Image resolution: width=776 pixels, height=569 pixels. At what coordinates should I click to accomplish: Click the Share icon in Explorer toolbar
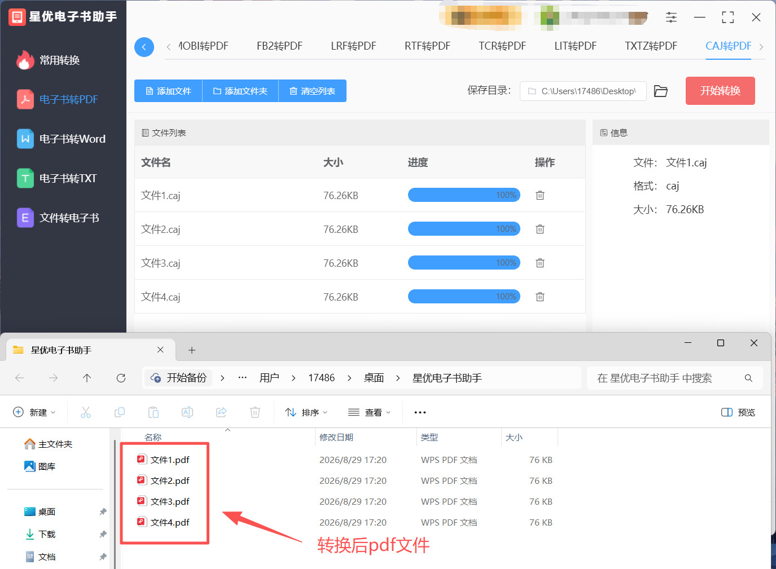pyautogui.click(x=221, y=412)
